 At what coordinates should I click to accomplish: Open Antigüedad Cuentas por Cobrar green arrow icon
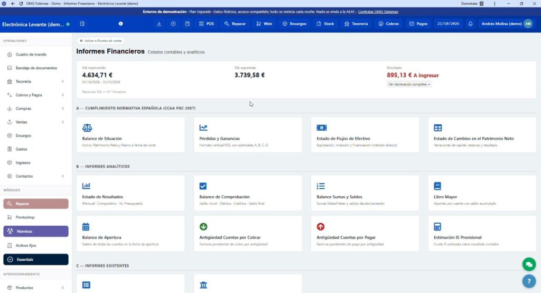[x=203, y=227]
